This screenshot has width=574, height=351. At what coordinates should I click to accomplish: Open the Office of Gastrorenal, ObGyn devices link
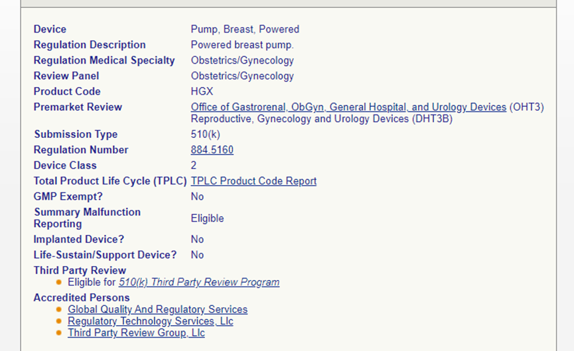348,107
